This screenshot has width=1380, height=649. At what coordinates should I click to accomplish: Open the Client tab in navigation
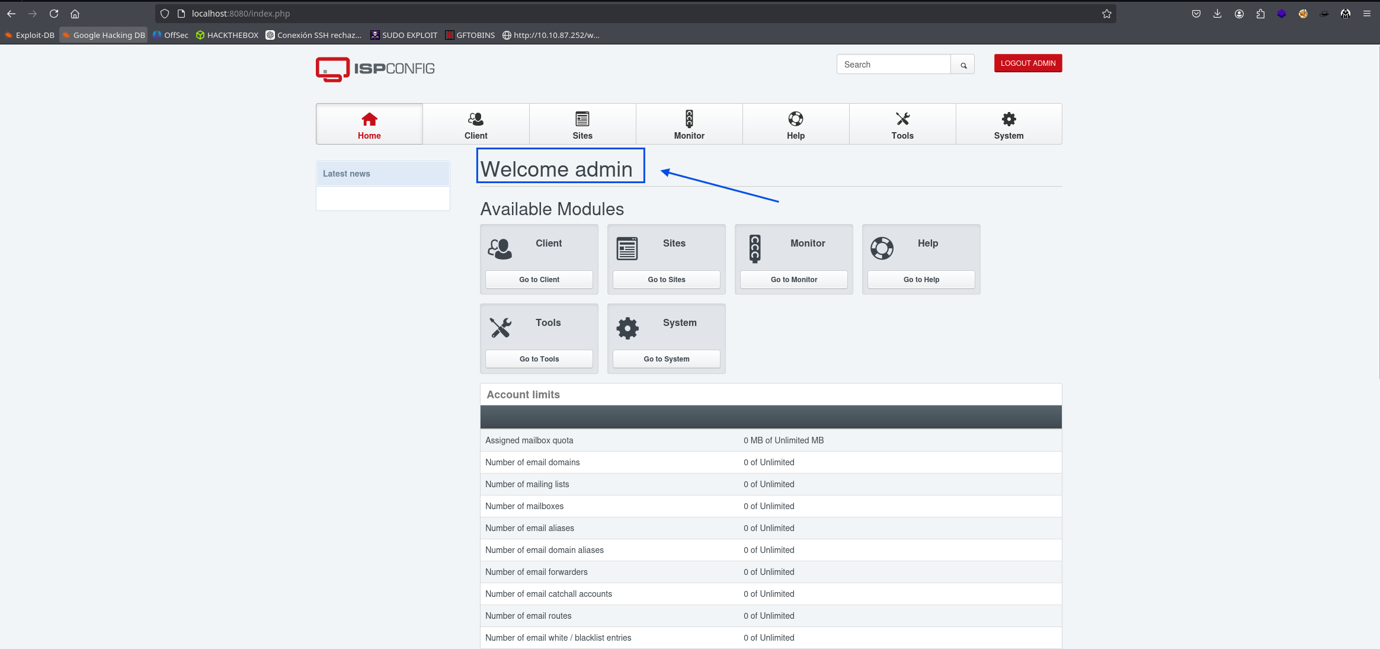tap(476, 124)
